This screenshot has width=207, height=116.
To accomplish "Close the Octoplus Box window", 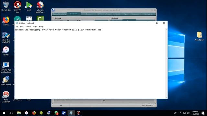I will click(155, 10).
